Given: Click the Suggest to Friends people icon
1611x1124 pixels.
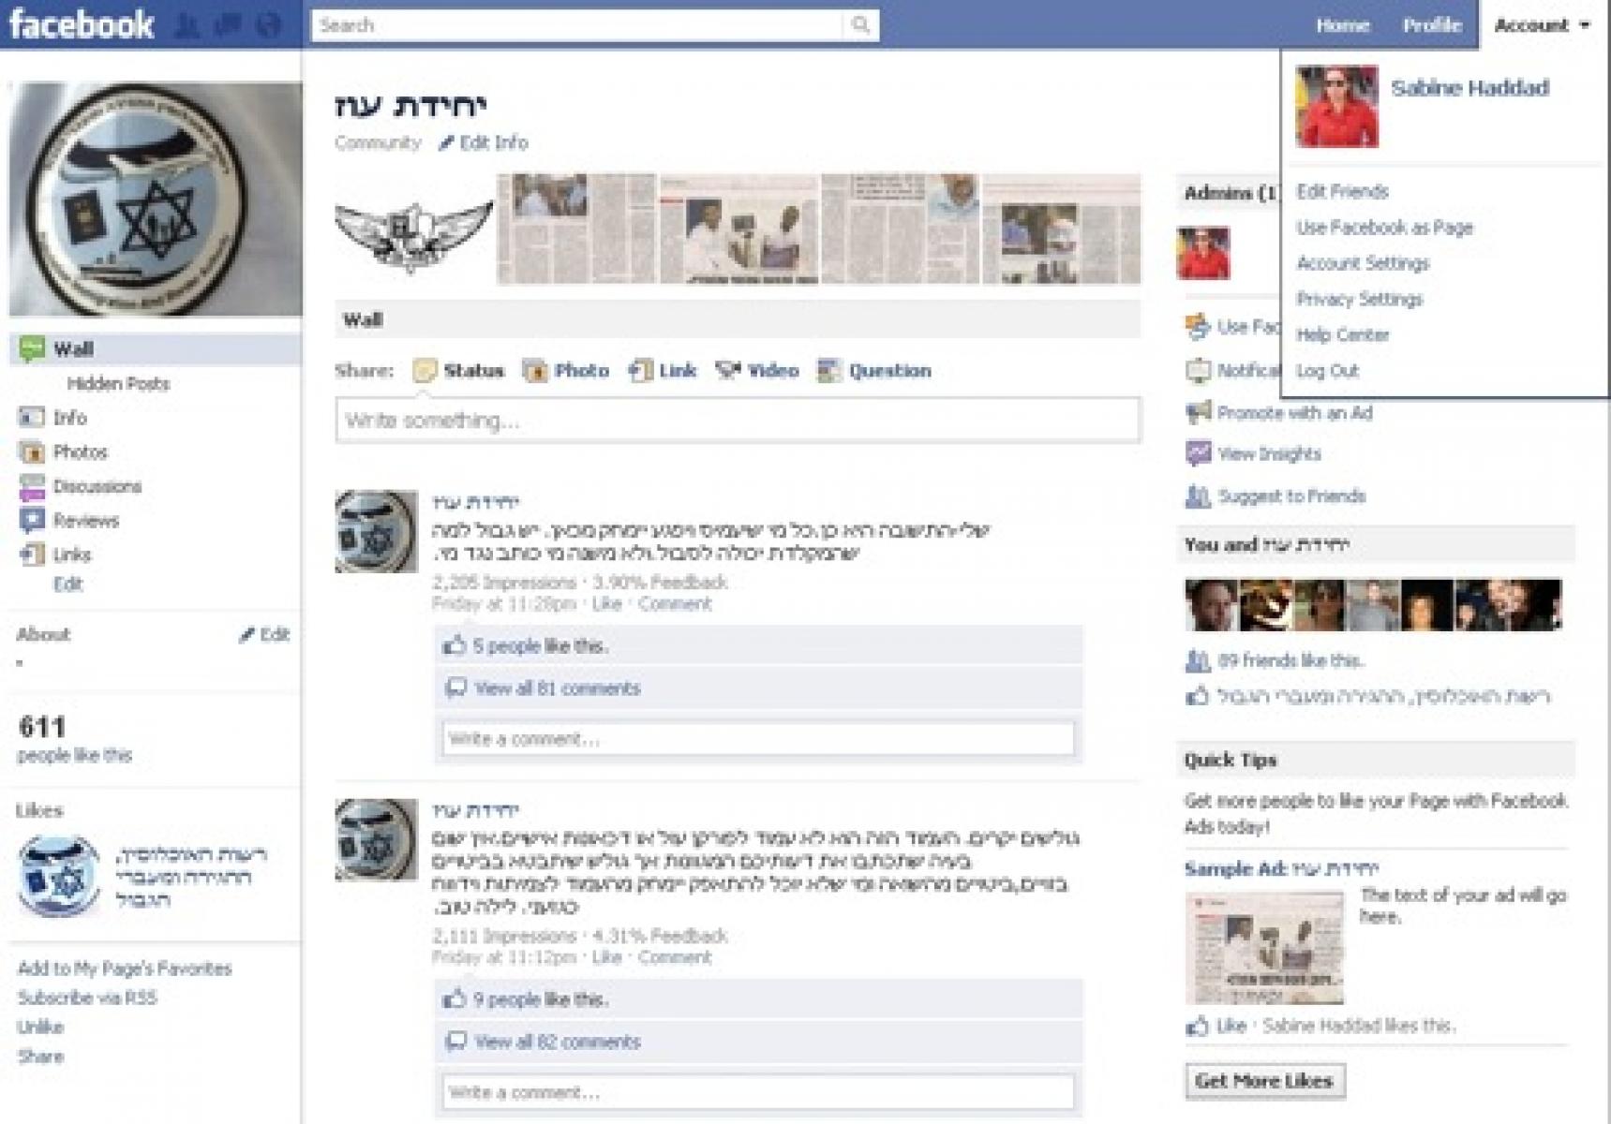Looking at the screenshot, I should pos(1198,496).
